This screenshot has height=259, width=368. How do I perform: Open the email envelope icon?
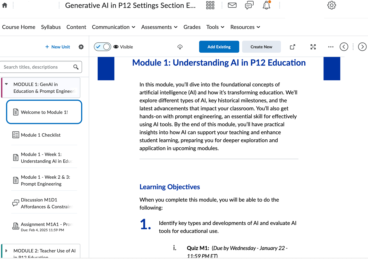coord(232,5)
